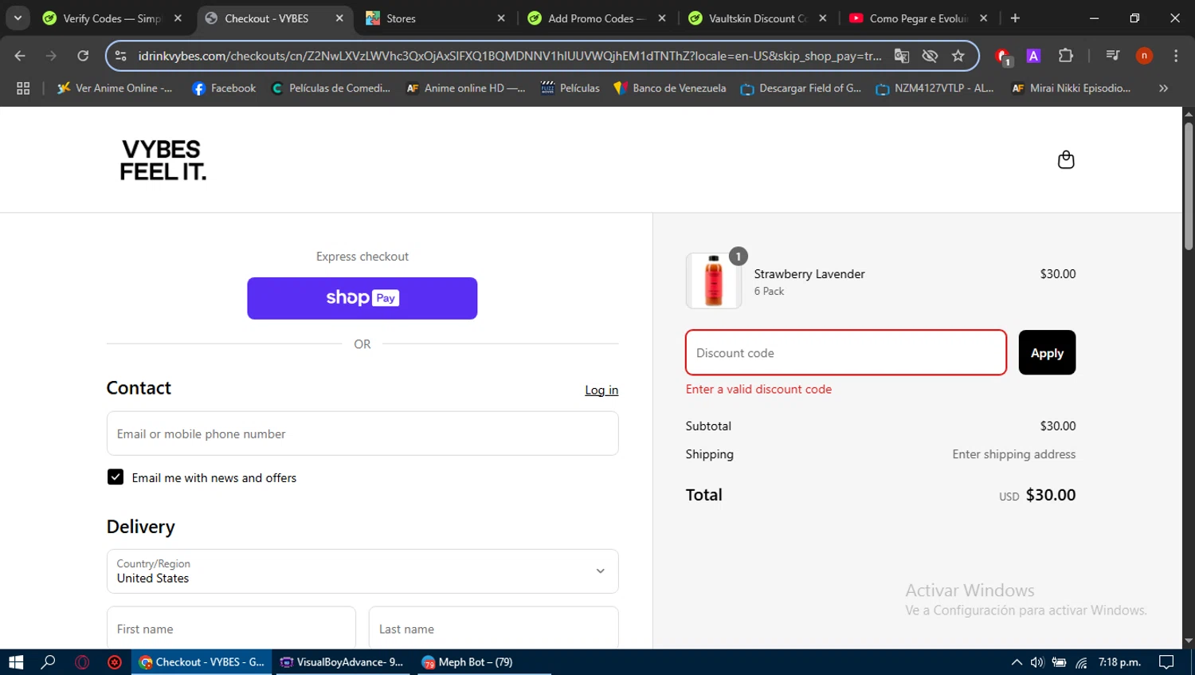The image size is (1195, 675).
Task: Open VisualBoyAdvance from the taskbar
Action: pyautogui.click(x=341, y=662)
